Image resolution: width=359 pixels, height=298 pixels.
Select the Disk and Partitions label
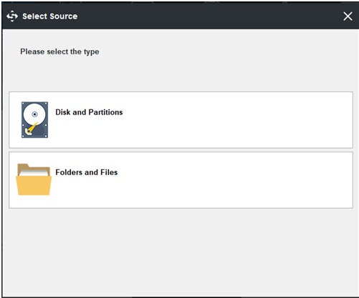point(89,112)
